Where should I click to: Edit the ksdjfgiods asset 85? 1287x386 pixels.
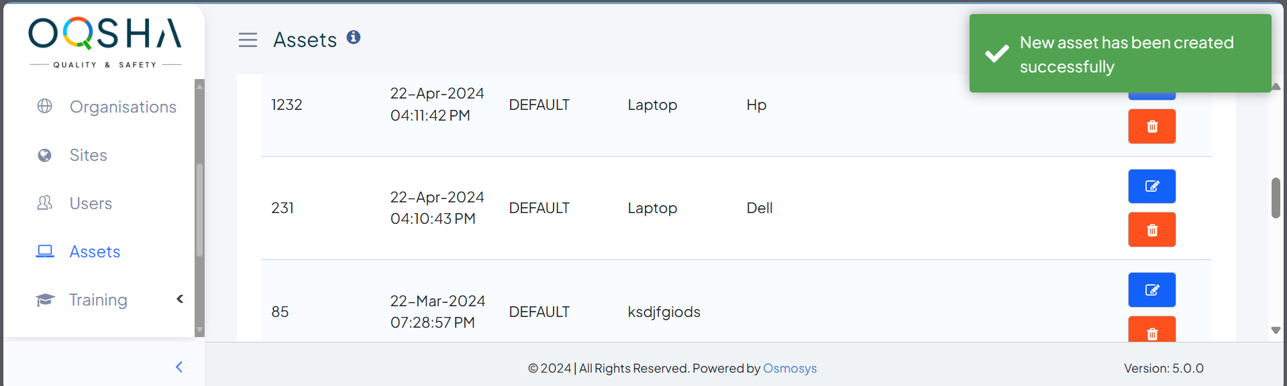pyautogui.click(x=1151, y=290)
